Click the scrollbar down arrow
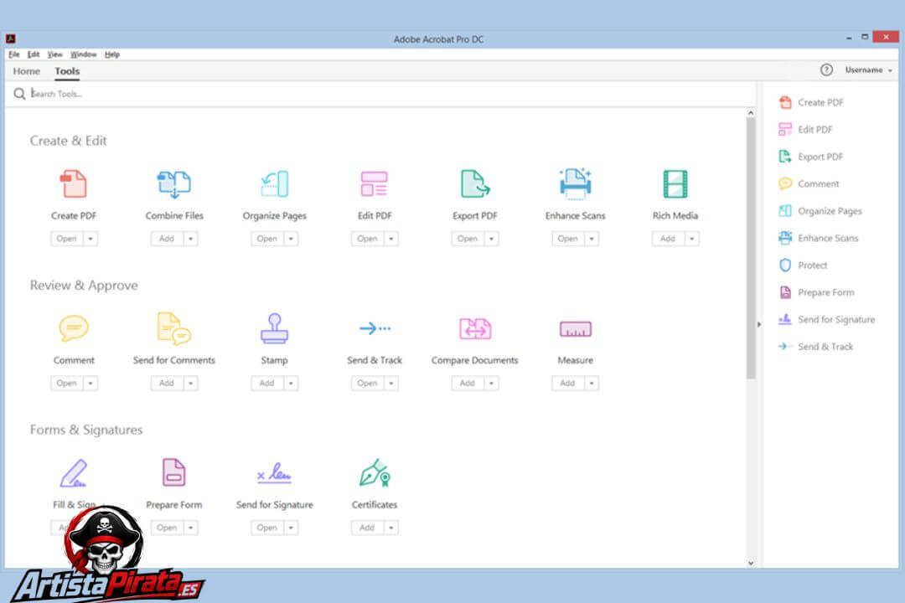The width and height of the screenshot is (905, 603). tap(750, 563)
